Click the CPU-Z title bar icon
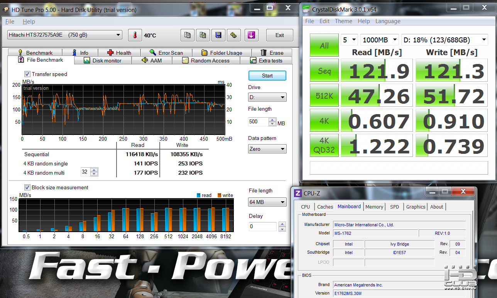 point(298,193)
